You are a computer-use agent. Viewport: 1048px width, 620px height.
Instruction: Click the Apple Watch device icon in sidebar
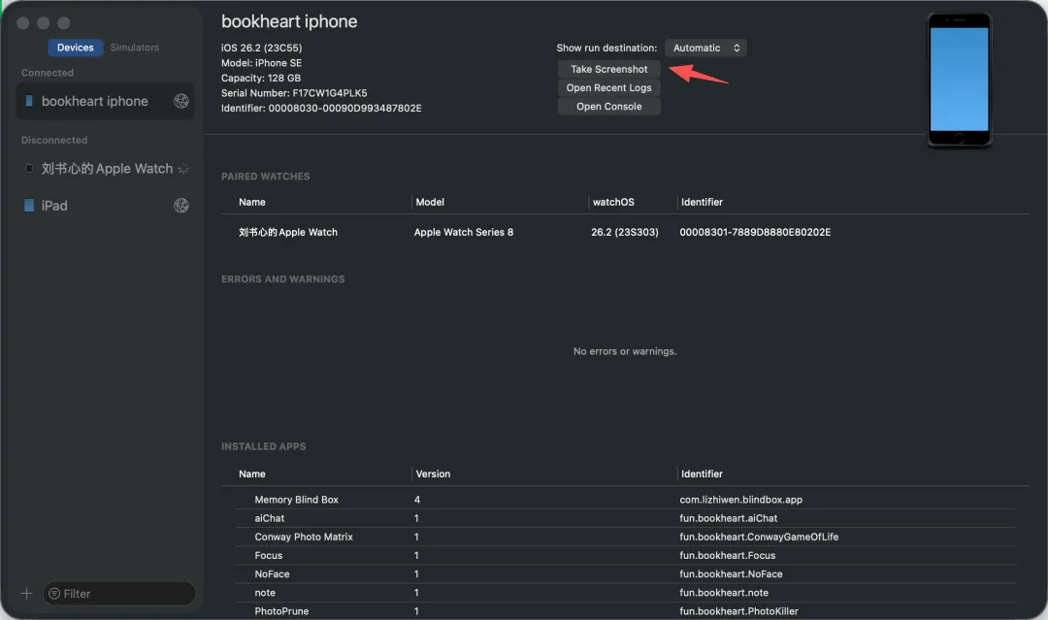[x=29, y=169]
